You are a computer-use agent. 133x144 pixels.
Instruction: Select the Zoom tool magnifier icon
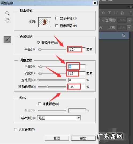tap(7, 13)
